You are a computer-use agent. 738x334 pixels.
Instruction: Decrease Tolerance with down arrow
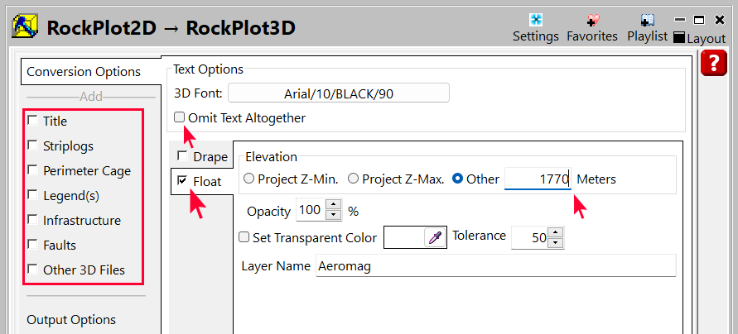pos(557,243)
